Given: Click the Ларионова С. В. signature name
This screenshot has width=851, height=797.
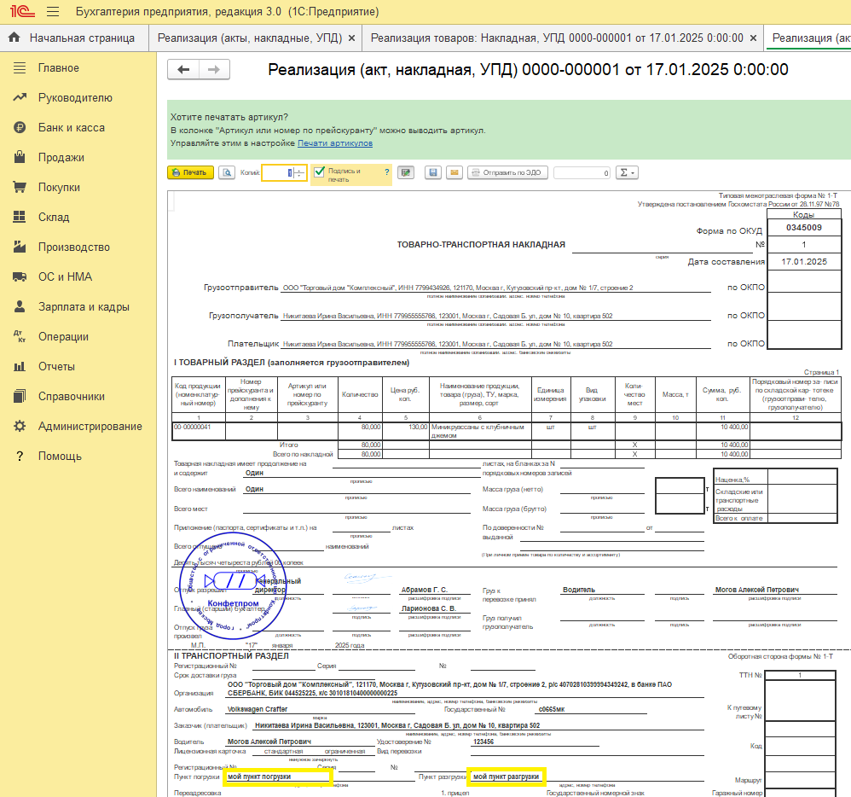Looking at the screenshot, I should pos(429,608).
